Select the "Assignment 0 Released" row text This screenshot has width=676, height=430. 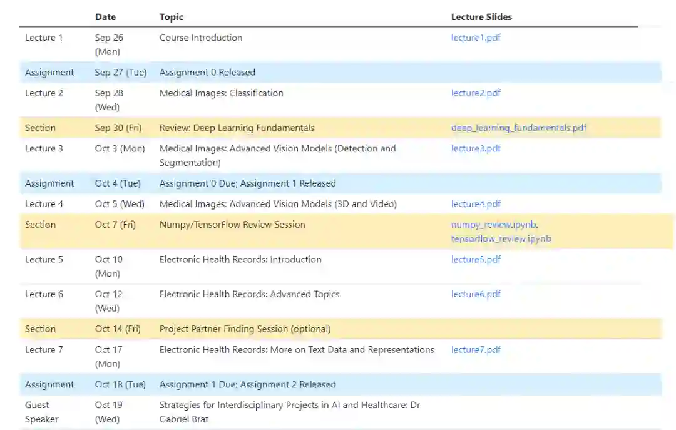pyautogui.click(x=207, y=73)
